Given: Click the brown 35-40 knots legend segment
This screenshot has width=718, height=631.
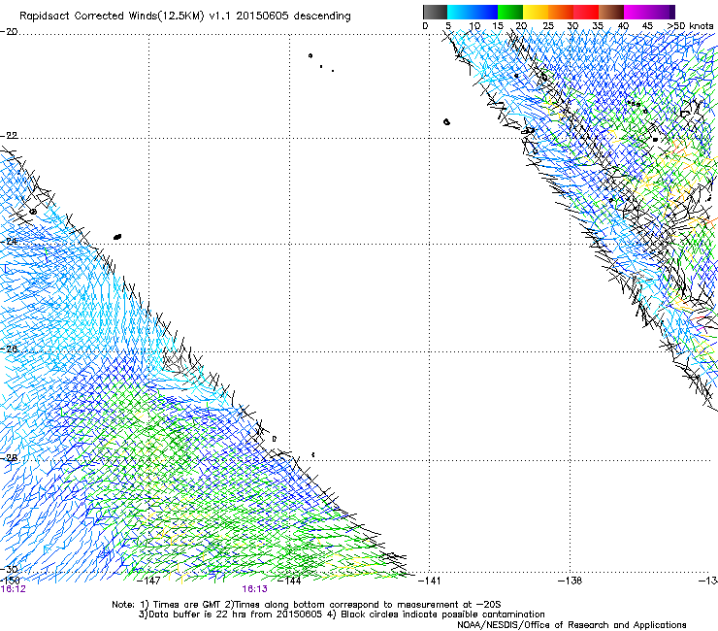Looking at the screenshot, I should pos(611,12).
